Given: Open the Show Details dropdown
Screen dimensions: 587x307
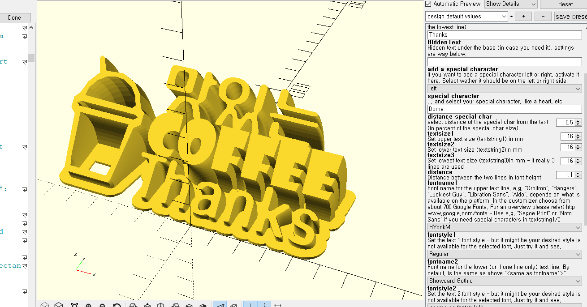Looking at the screenshot, I should pyautogui.click(x=511, y=4).
